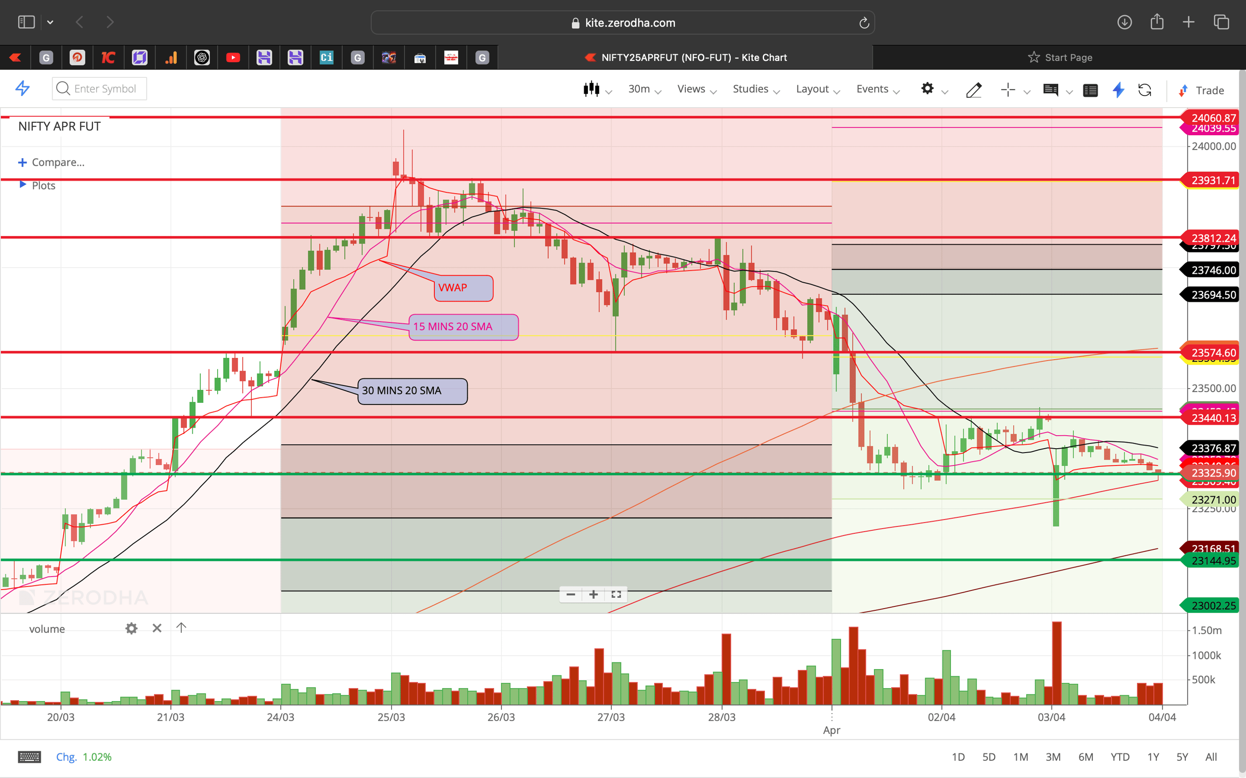Open volume indicator settings gear

click(132, 628)
